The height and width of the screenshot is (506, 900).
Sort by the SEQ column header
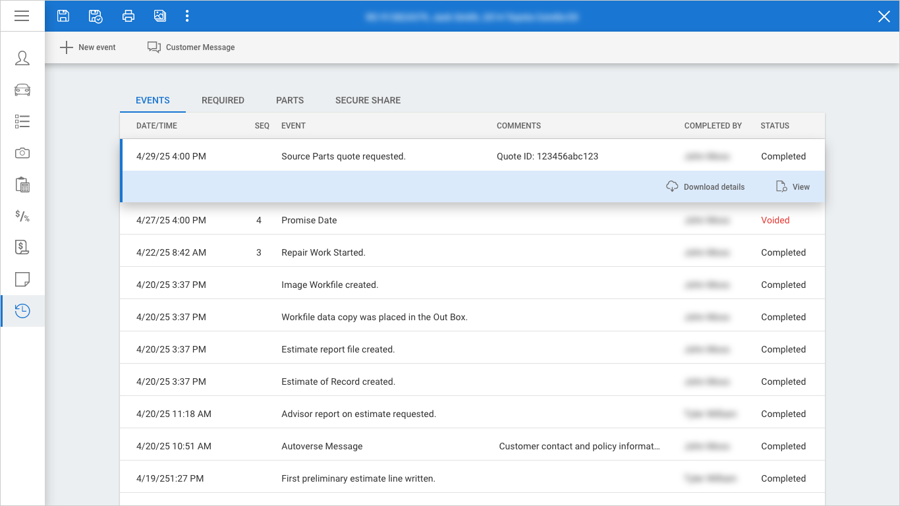262,126
